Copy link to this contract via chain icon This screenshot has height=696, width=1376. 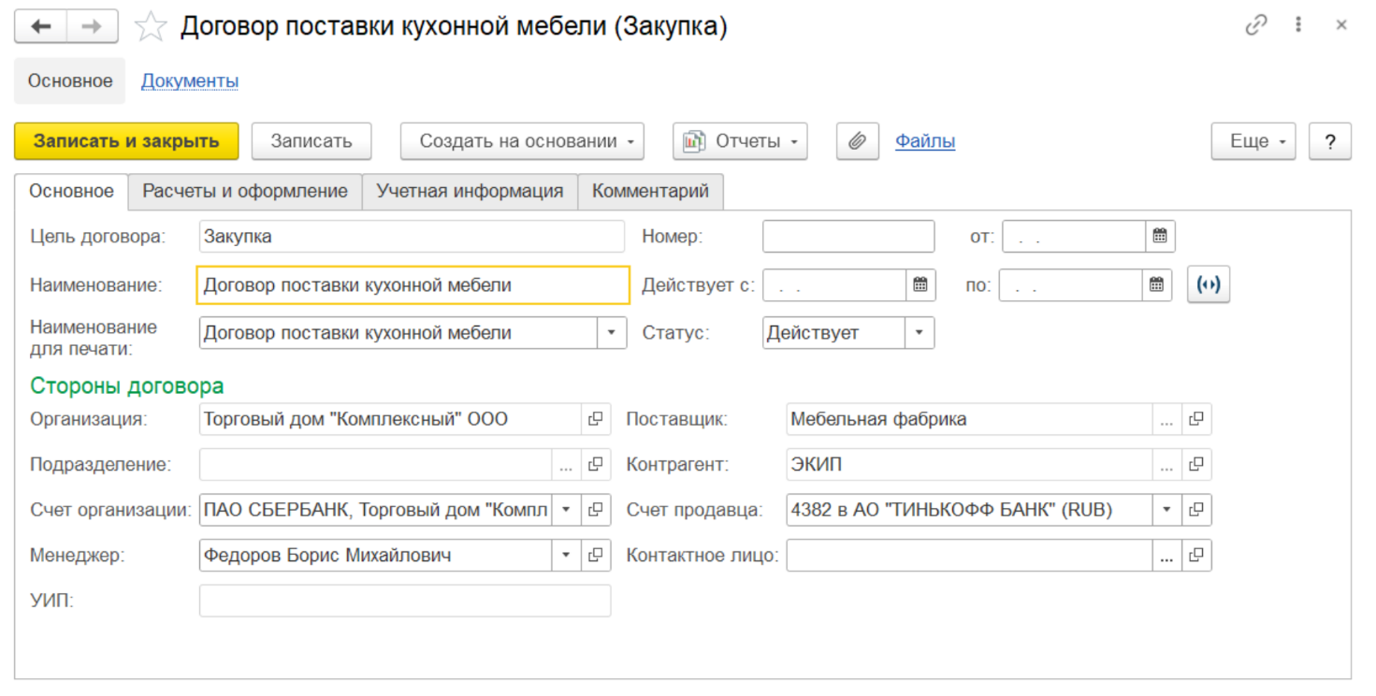point(1255,26)
